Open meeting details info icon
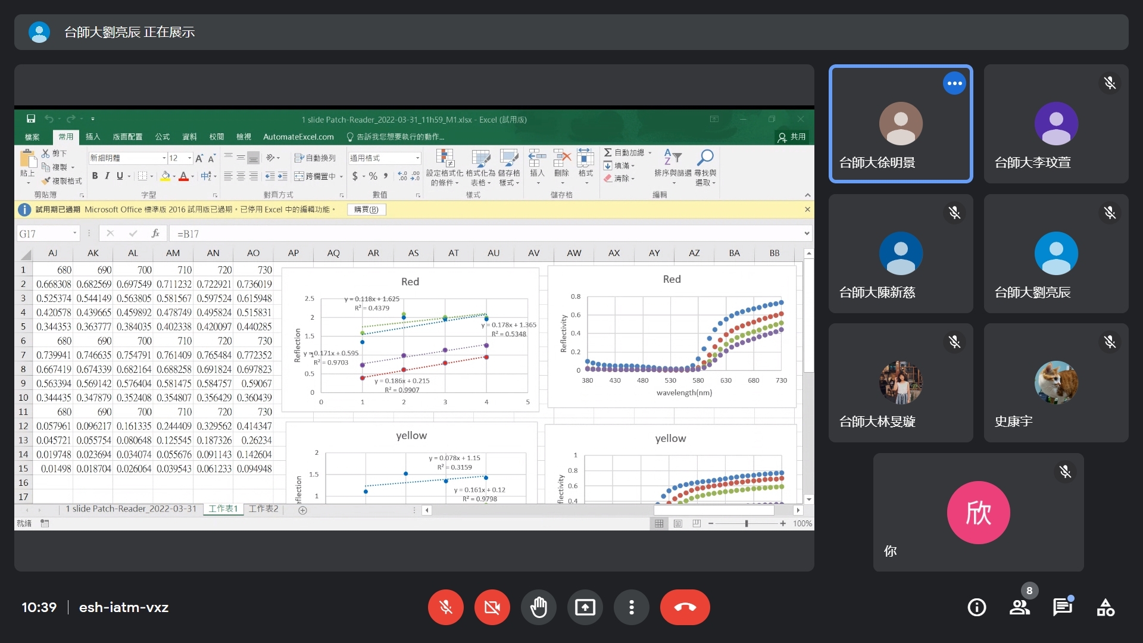Image resolution: width=1143 pixels, height=643 pixels. pos(977,607)
